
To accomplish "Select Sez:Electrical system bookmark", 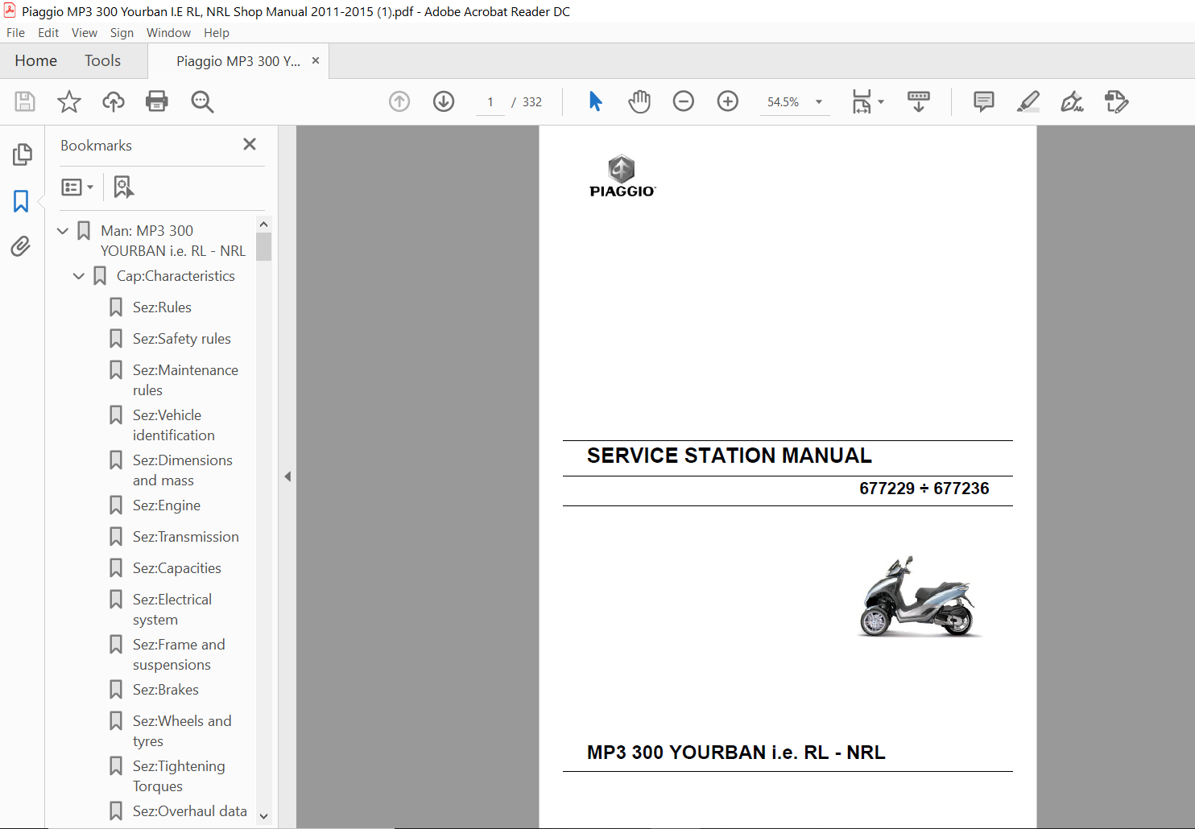I will click(172, 609).
